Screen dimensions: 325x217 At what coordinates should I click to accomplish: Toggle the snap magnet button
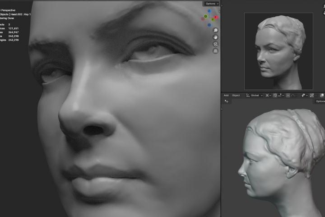(275, 95)
